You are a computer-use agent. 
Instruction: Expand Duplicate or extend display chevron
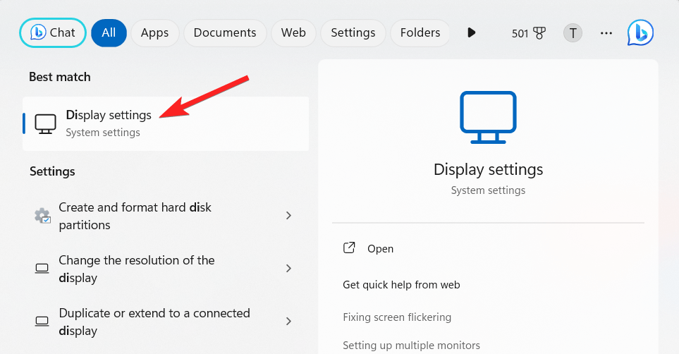(288, 322)
